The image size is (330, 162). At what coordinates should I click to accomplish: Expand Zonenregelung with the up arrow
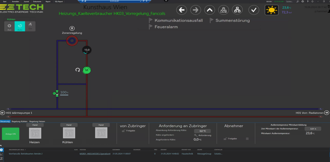(72, 28)
